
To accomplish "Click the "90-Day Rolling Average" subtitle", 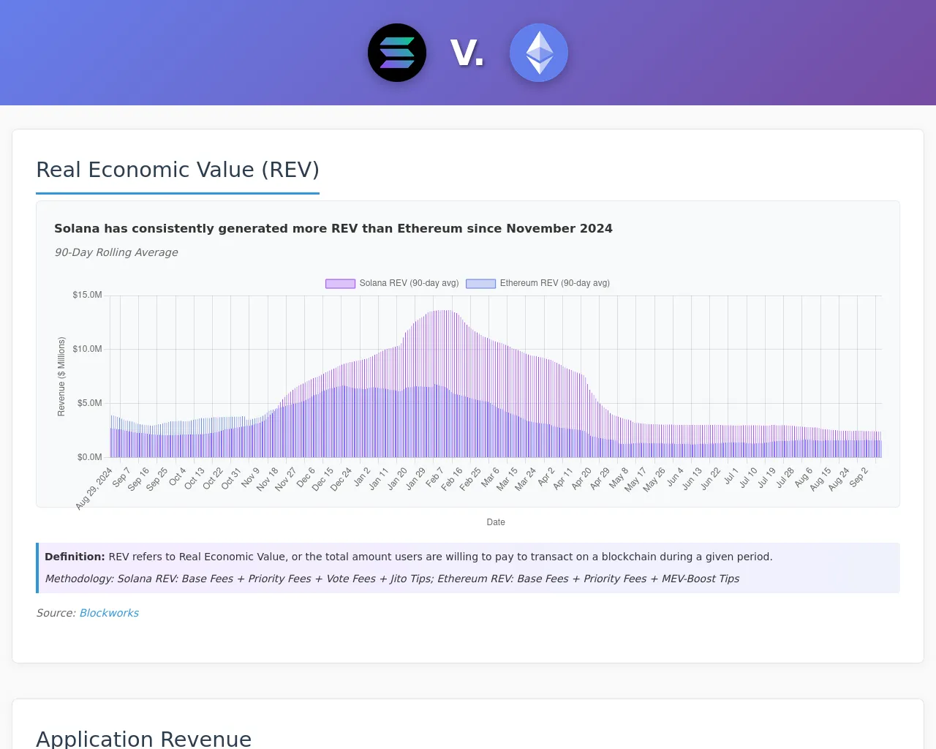I will (x=116, y=252).
